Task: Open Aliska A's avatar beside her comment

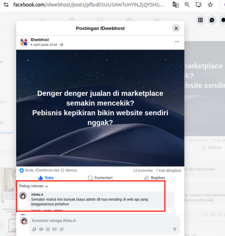Action: (x=23, y=195)
